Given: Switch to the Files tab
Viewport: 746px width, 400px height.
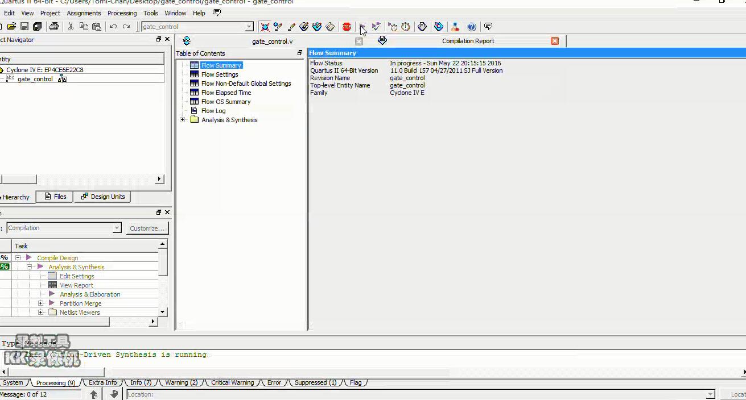Looking at the screenshot, I should click(x=55, y=197).
